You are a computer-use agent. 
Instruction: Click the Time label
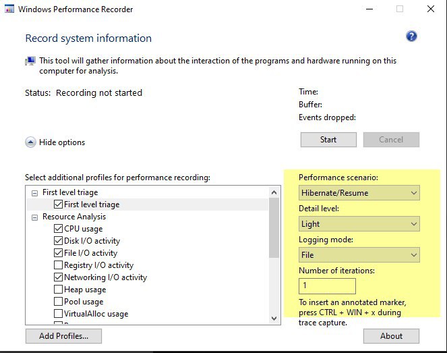(309, 92)
